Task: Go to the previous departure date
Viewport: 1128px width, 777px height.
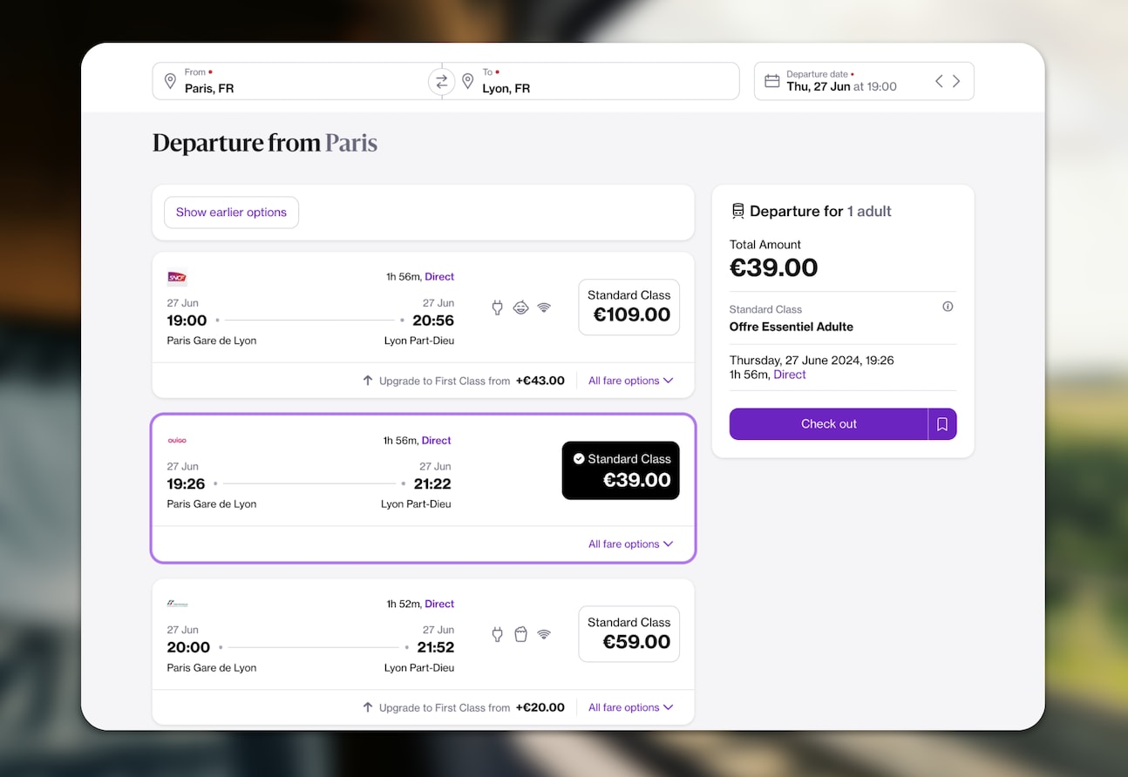Action: pyautogui.click(x=939, y=81)
